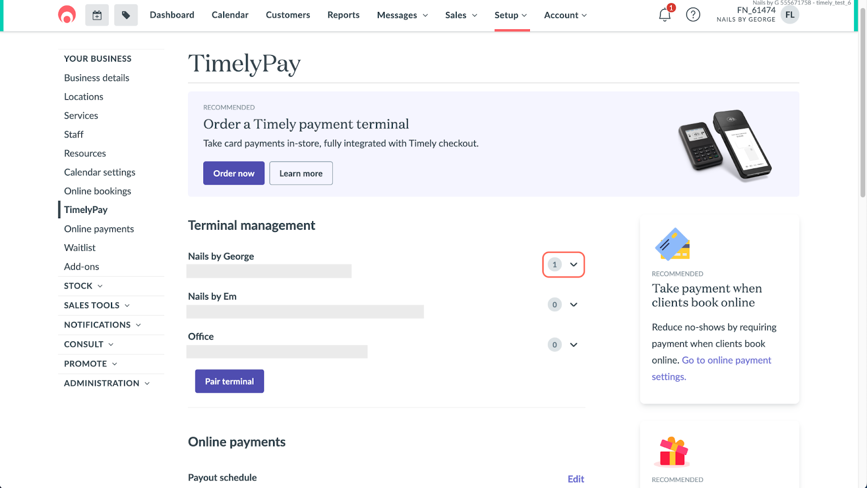This screenshot has height=488, width=867.
Task: Open the Messages dropdown menu
Action: [x=403, y=15]
